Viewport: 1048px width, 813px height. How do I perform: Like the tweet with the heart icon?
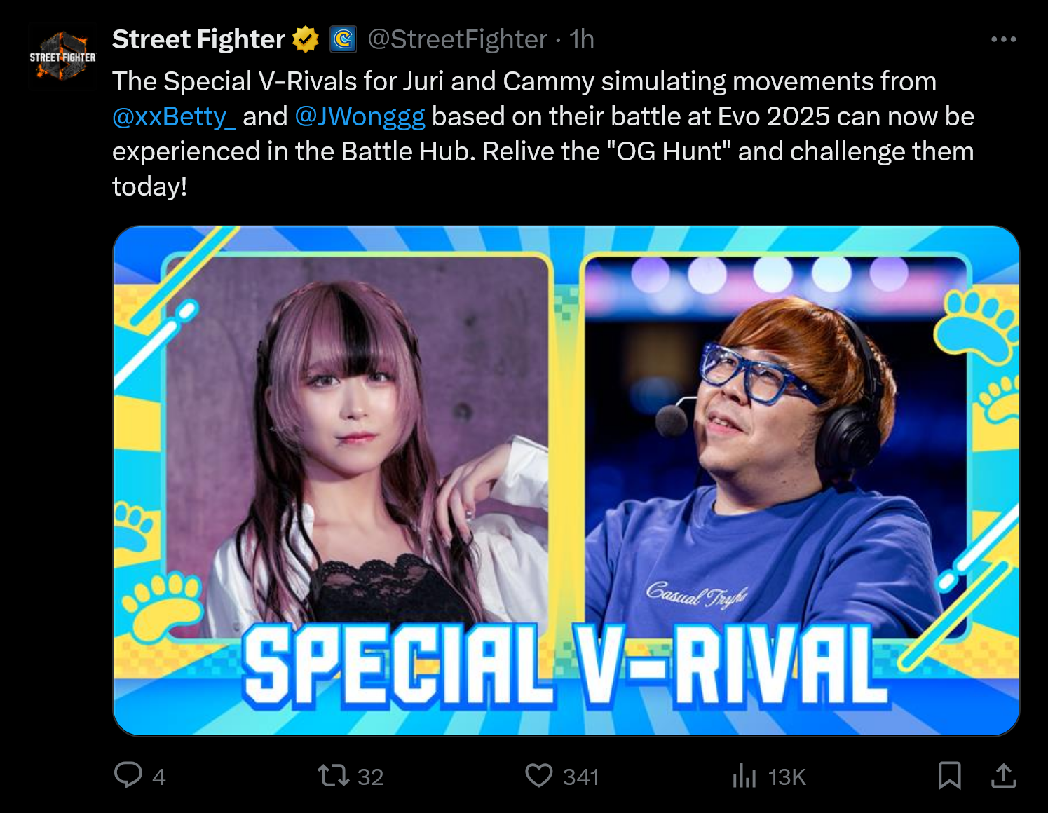pos(539,776)
